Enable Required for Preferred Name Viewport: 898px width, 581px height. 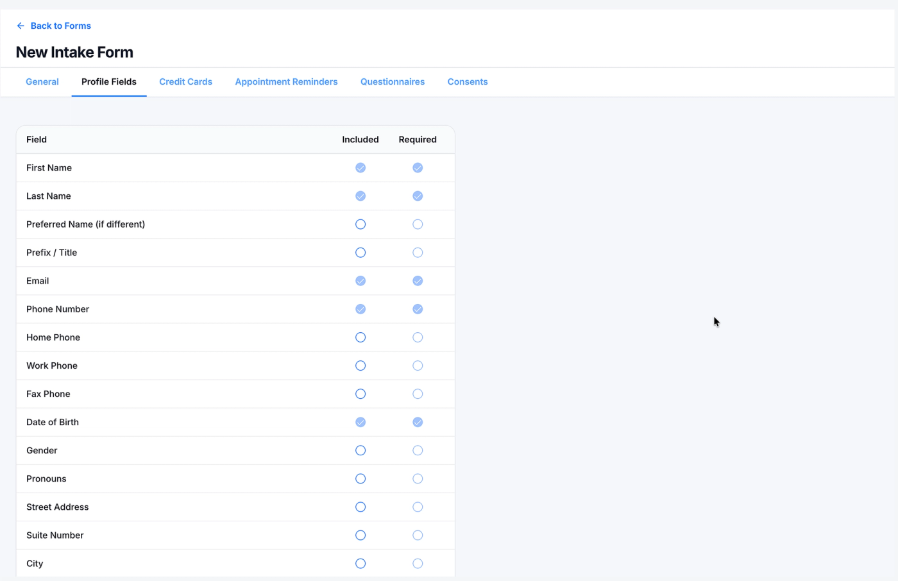click(x=418, y=224)
